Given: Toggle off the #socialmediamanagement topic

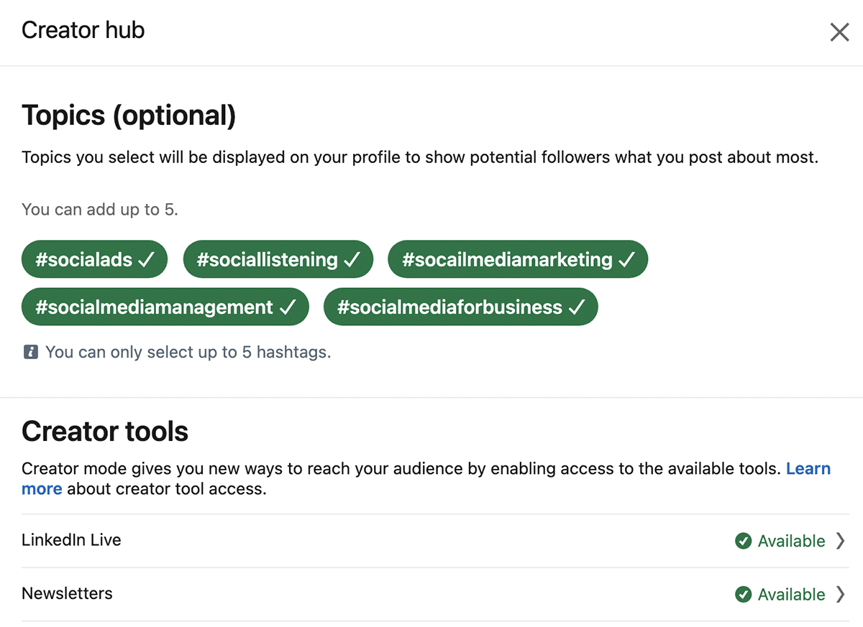Looking at the screenshot, I should tap(165, 308).
